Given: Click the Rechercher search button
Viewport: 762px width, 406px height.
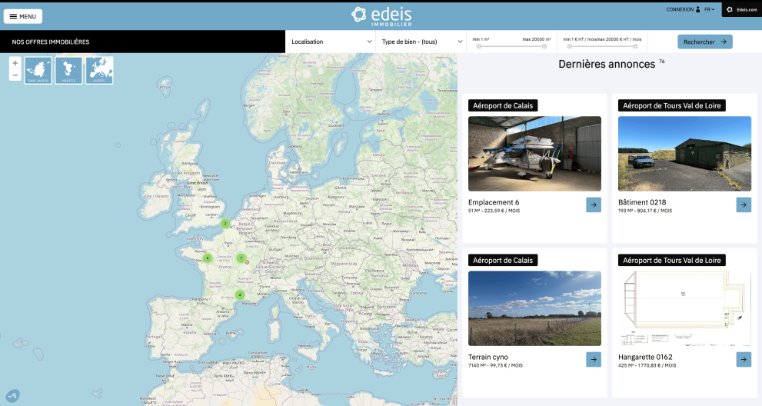Looking at the screenshot, I should [704, 42].
